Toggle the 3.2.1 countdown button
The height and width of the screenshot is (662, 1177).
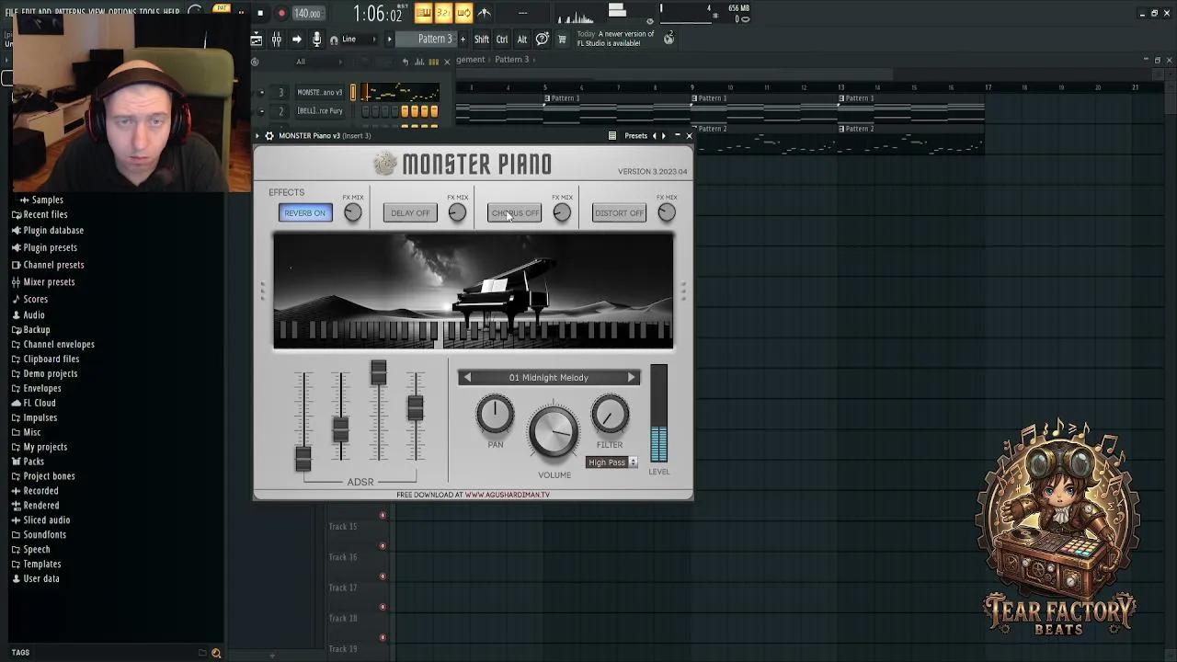coord(443,13)
